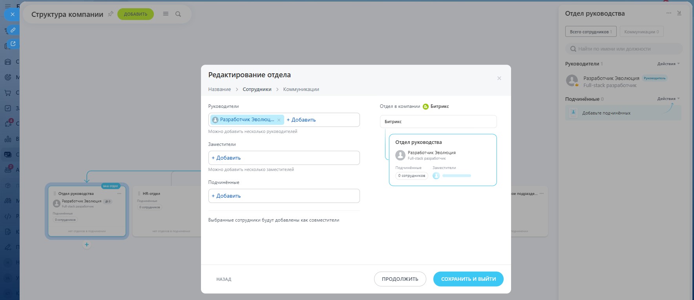694x300 pixels.
Task: Click the pin icon beside Структура компании
Action: [111, 14]
